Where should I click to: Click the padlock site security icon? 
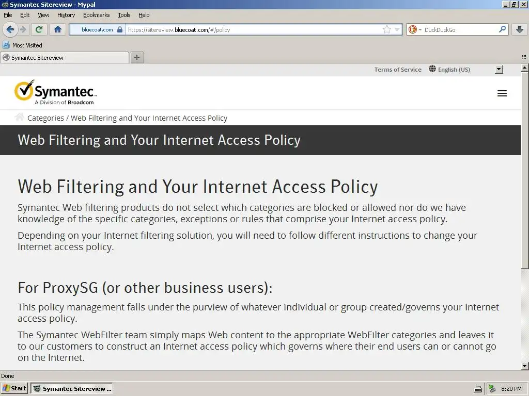[120, 29]
